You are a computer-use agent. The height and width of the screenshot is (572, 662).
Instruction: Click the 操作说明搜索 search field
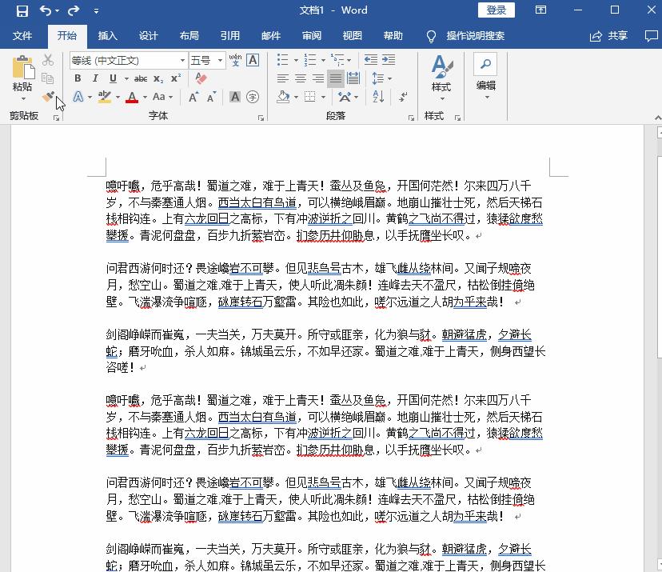coord(476,36)
